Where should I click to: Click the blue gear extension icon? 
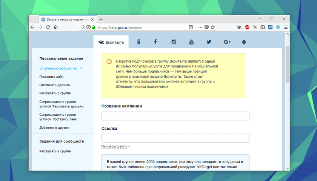pos(278,27)
